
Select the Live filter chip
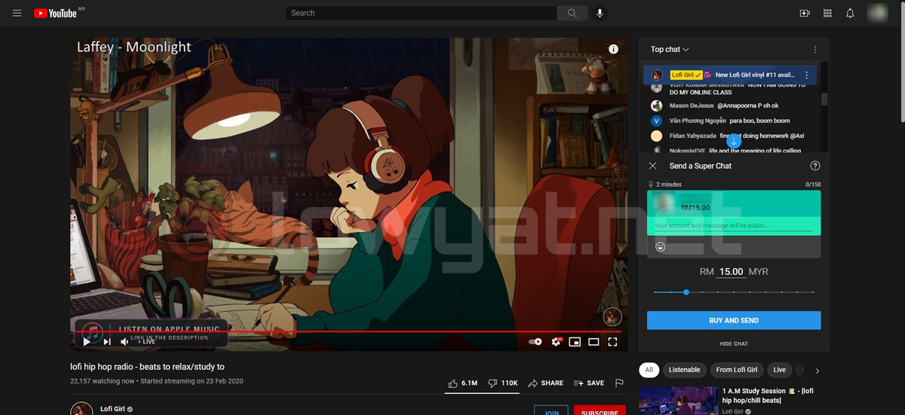tap(780, 370)
